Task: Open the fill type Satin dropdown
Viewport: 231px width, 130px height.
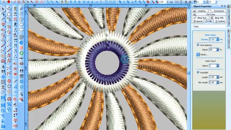Action: 209,26
